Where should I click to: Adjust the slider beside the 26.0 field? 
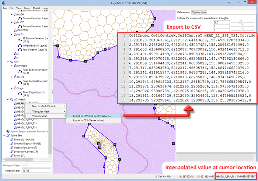pos(241,22)
